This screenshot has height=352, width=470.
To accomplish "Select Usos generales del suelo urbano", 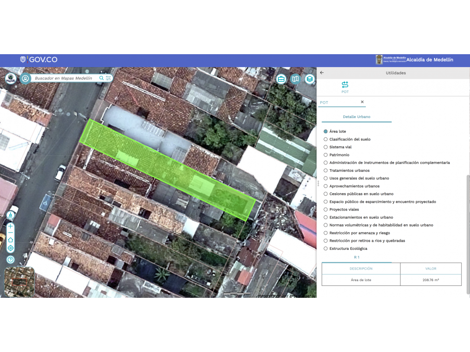I will 325,178.
